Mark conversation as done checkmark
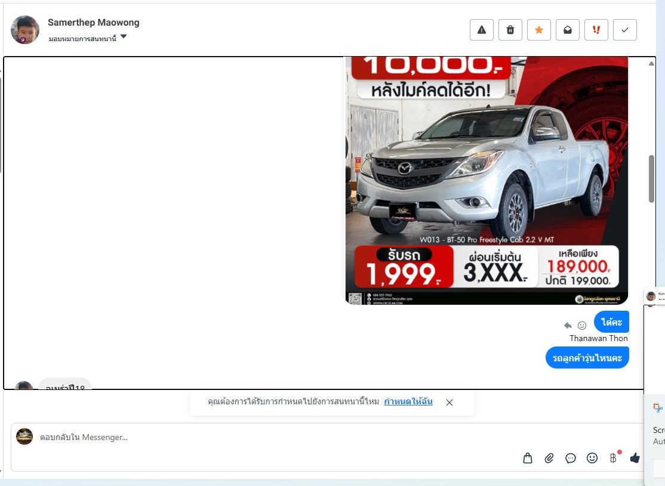Screen dimensions: 665x486 (625, 30)
